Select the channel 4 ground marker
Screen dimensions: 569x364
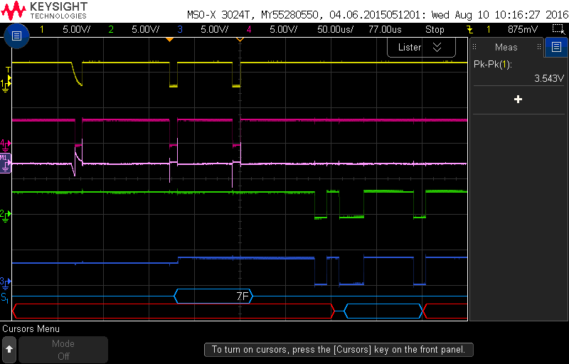coord(6,144)
